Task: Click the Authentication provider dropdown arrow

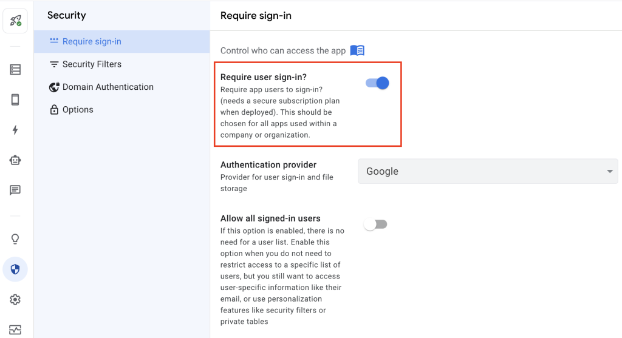Action: tap(610, 172)
